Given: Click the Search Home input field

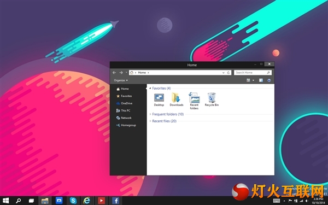Looking at the screenshot, I should pos(253,73).
